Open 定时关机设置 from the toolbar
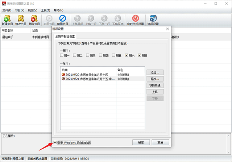The image size is (232, 162). tap(135, 18)
